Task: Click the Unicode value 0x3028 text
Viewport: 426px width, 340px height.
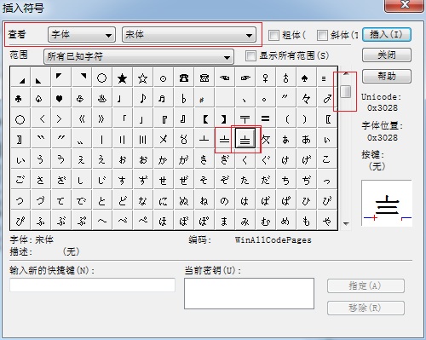Action: click(383, 108)
